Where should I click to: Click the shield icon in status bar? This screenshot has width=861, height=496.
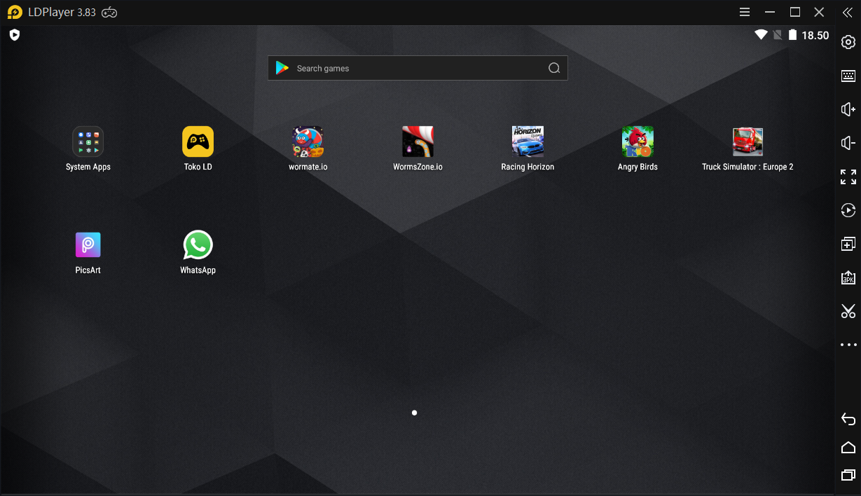[15, 34]
